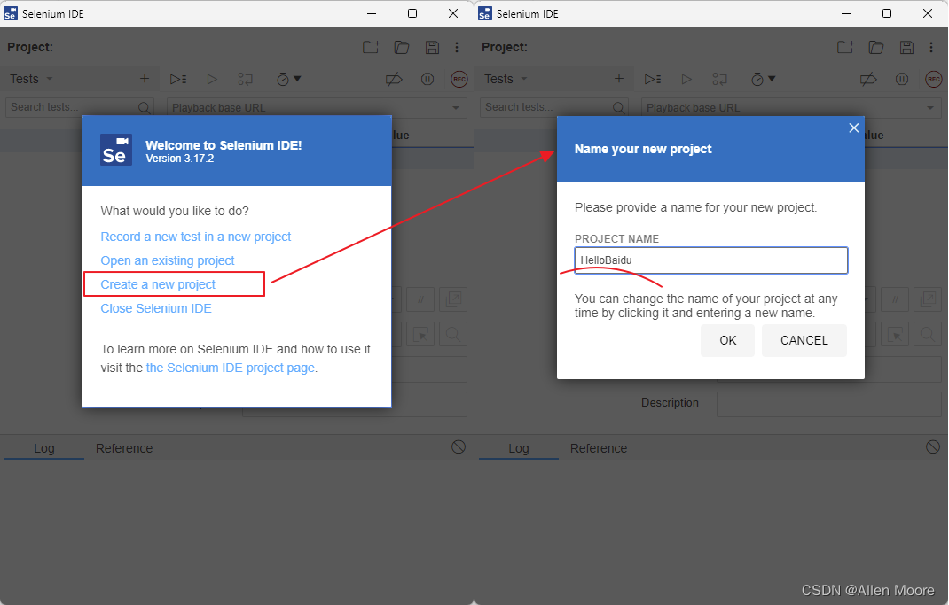
Task: Click CANCEL in Name your new project dialog
Action: (804, 340)
